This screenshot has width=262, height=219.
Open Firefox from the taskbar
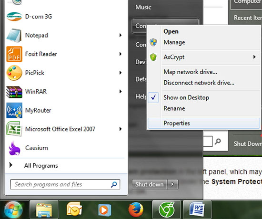coord(136,209)
